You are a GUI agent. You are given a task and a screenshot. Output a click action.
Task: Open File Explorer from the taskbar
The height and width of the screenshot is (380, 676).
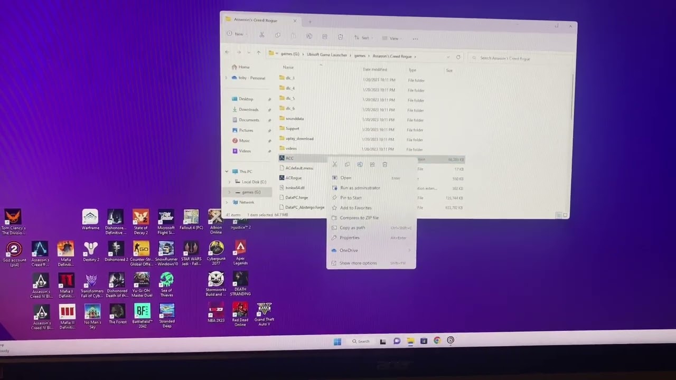tap(410, 341)
